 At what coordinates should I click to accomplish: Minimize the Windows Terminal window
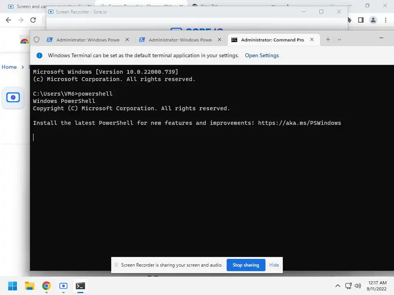tap(381, 38)
